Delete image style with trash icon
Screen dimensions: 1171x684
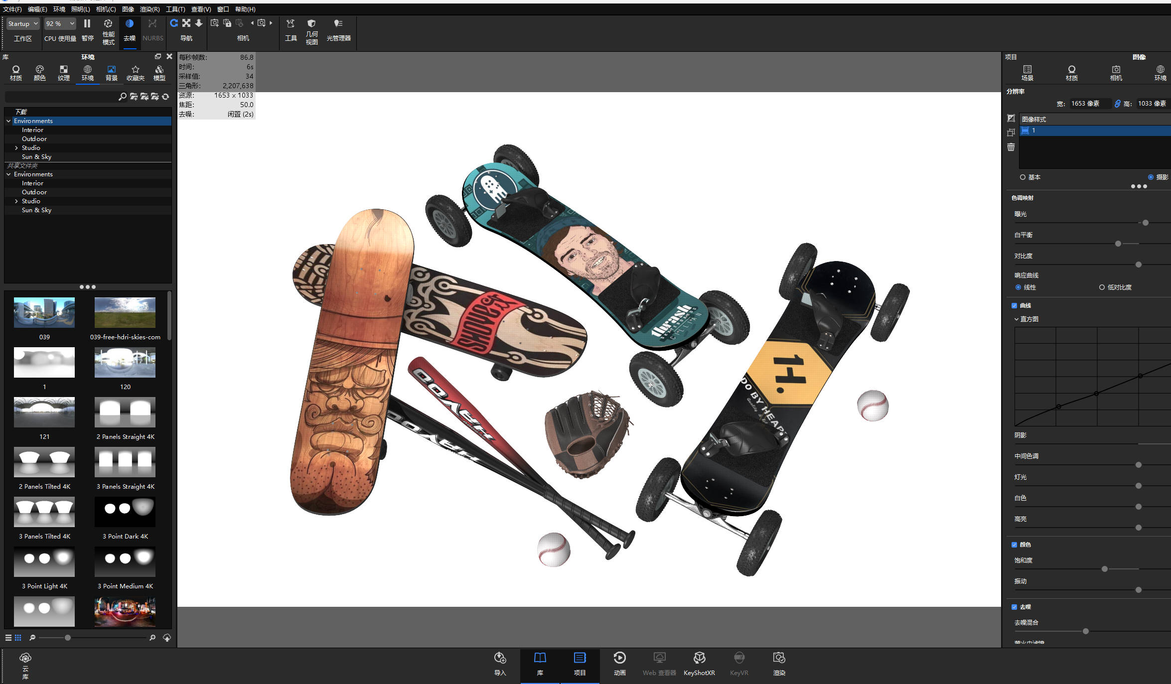pos(1011,147)
